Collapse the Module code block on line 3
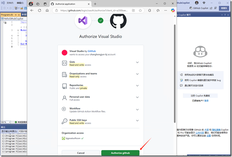Viewport: 232px width, 157px height. pyautogui.click(x=18, y=30)
